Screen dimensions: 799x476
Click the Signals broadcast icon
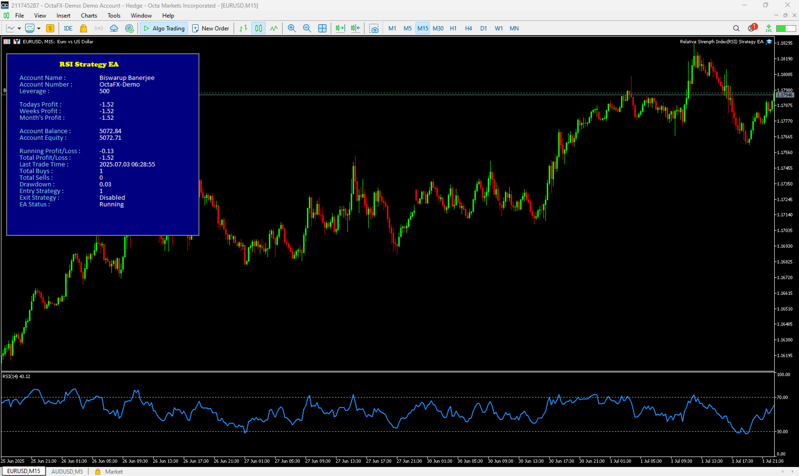[99, 29]
